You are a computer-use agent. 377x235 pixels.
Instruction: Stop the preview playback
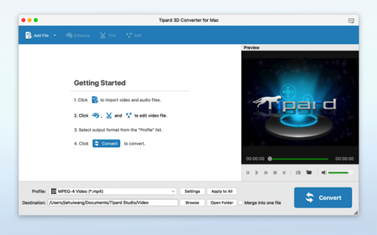(x=275, y=172)
